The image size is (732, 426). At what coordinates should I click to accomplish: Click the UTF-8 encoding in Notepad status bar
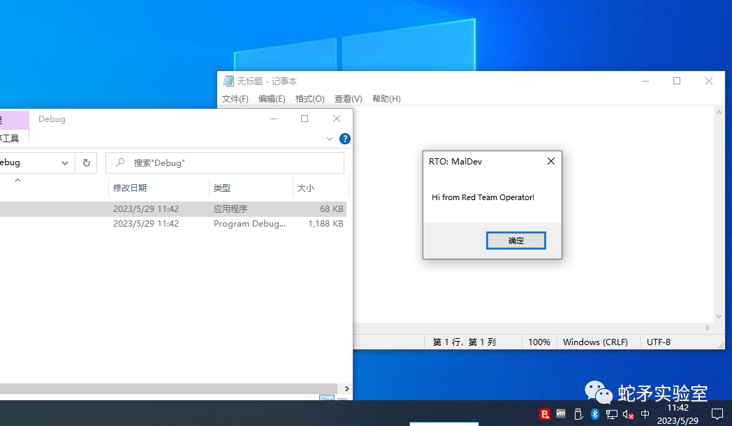click(x=659, y=342)
